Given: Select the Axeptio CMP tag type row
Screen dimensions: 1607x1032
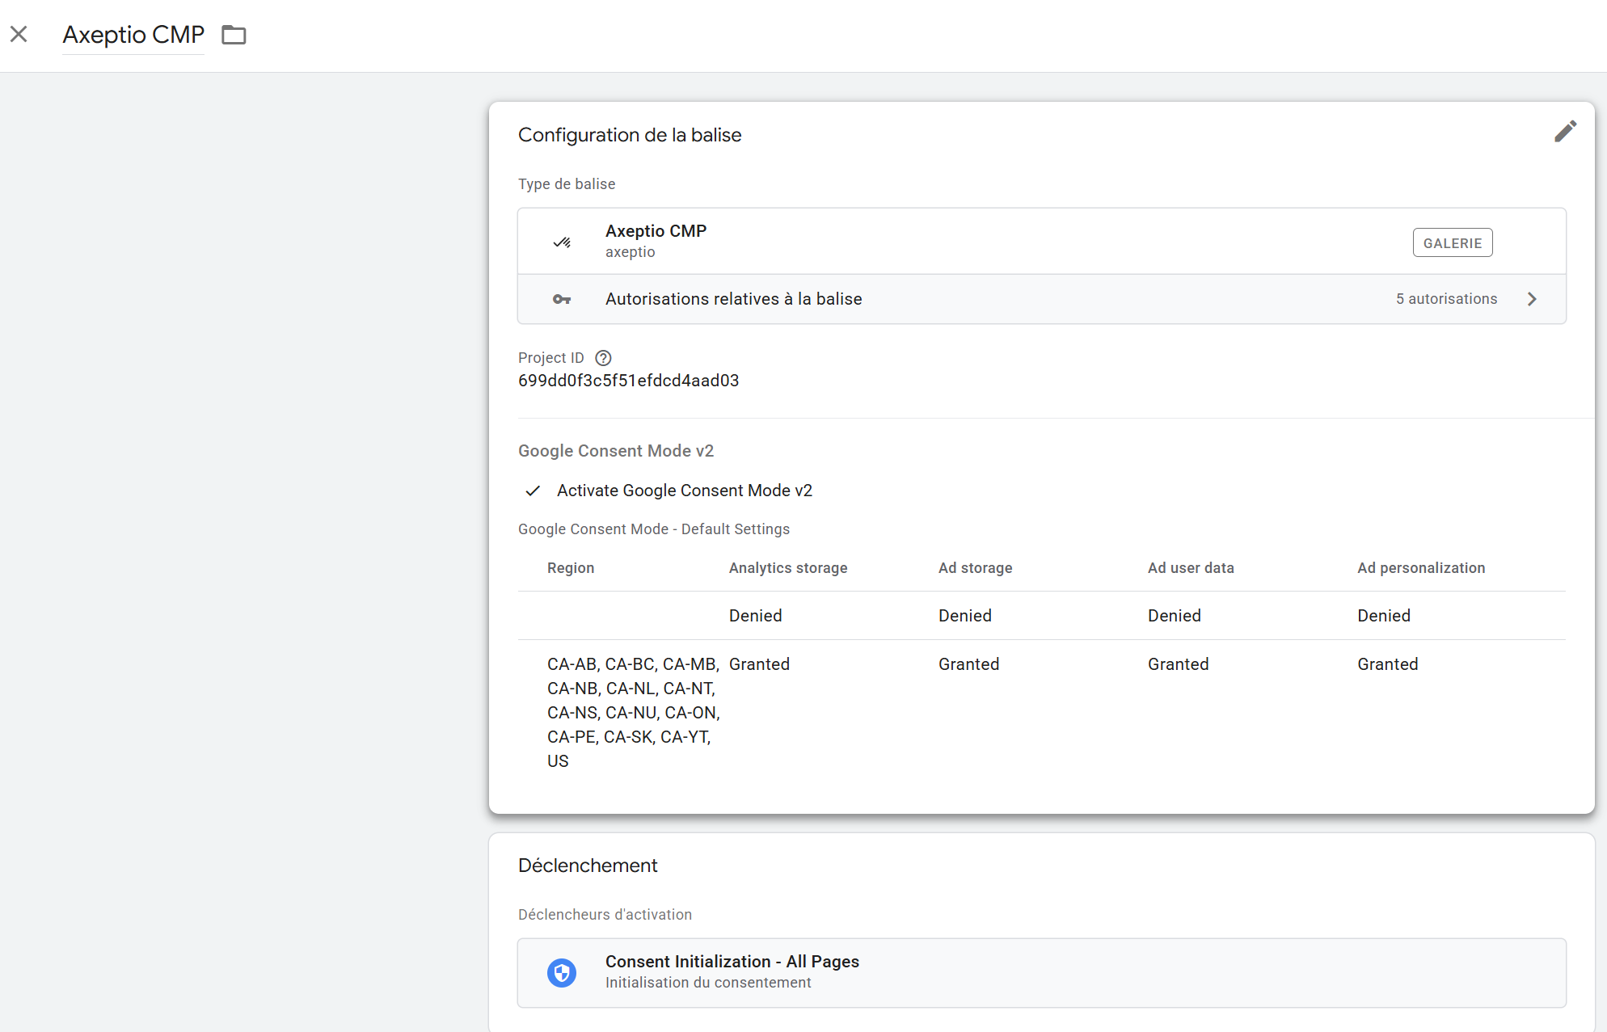Looking at the screenshot, I should coord(970,241).
